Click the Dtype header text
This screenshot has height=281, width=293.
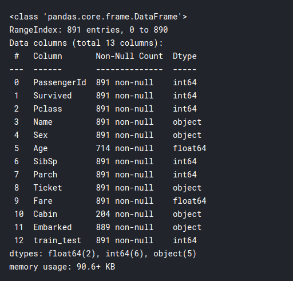(185, 57)
